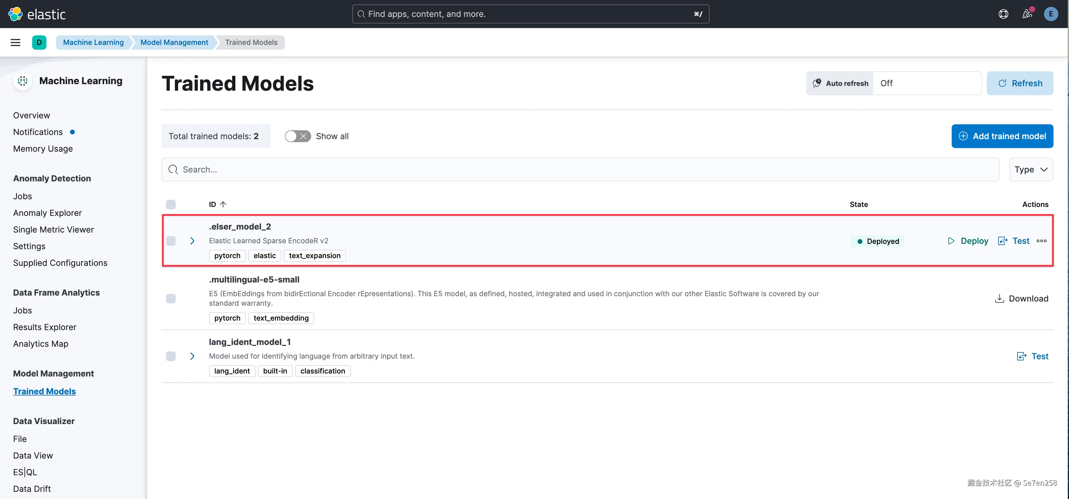
Task: Expand the lang_ident_model_1 row details
Action: (192, 356)
